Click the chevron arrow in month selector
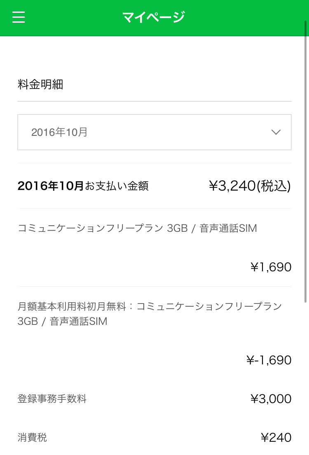 pos(276,132)
